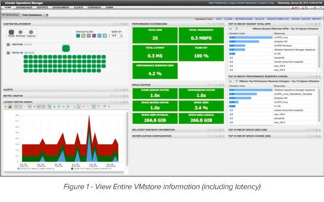Open the filter icon in Top 10 Highest Total IOPS widget
This screenshot has width=324, height=202.
[237, 29]
